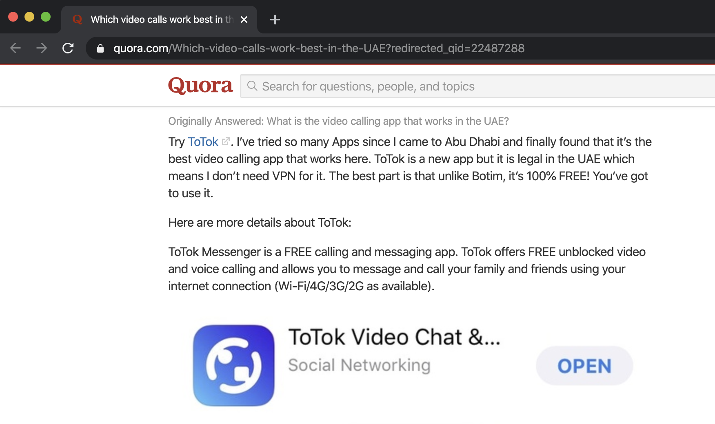Close the window with red button

[x=13, y=17]
